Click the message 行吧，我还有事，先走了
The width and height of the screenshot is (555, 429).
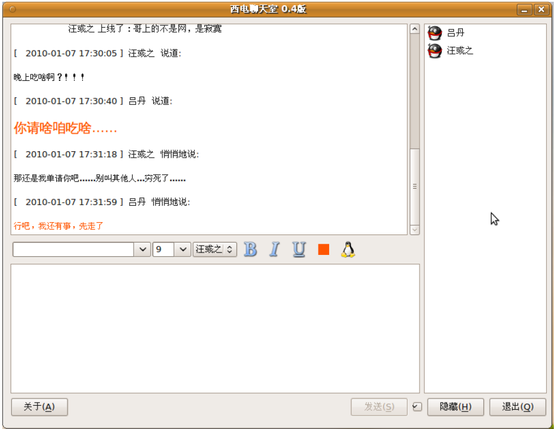[59, 226]
